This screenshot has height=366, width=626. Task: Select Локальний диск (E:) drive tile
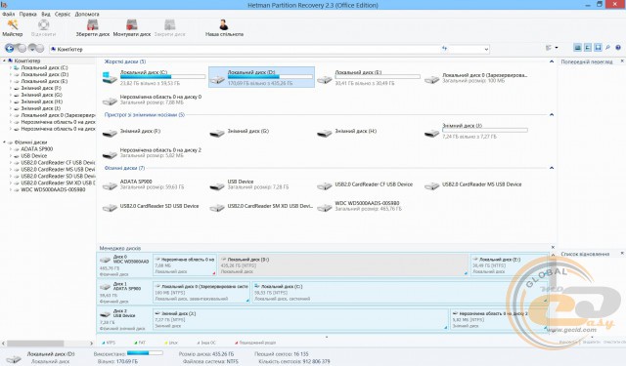pyautogui.click(x=369, y=77)
